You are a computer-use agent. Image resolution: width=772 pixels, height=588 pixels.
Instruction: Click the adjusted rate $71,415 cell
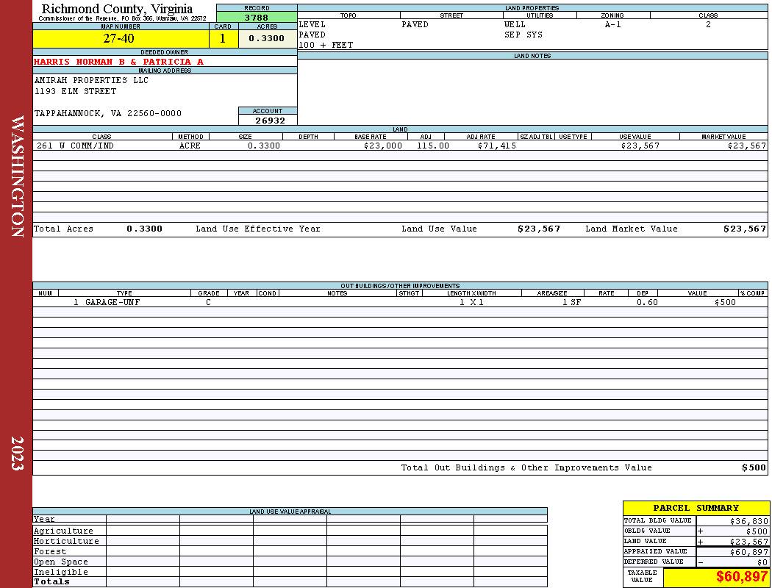[496, 146]
